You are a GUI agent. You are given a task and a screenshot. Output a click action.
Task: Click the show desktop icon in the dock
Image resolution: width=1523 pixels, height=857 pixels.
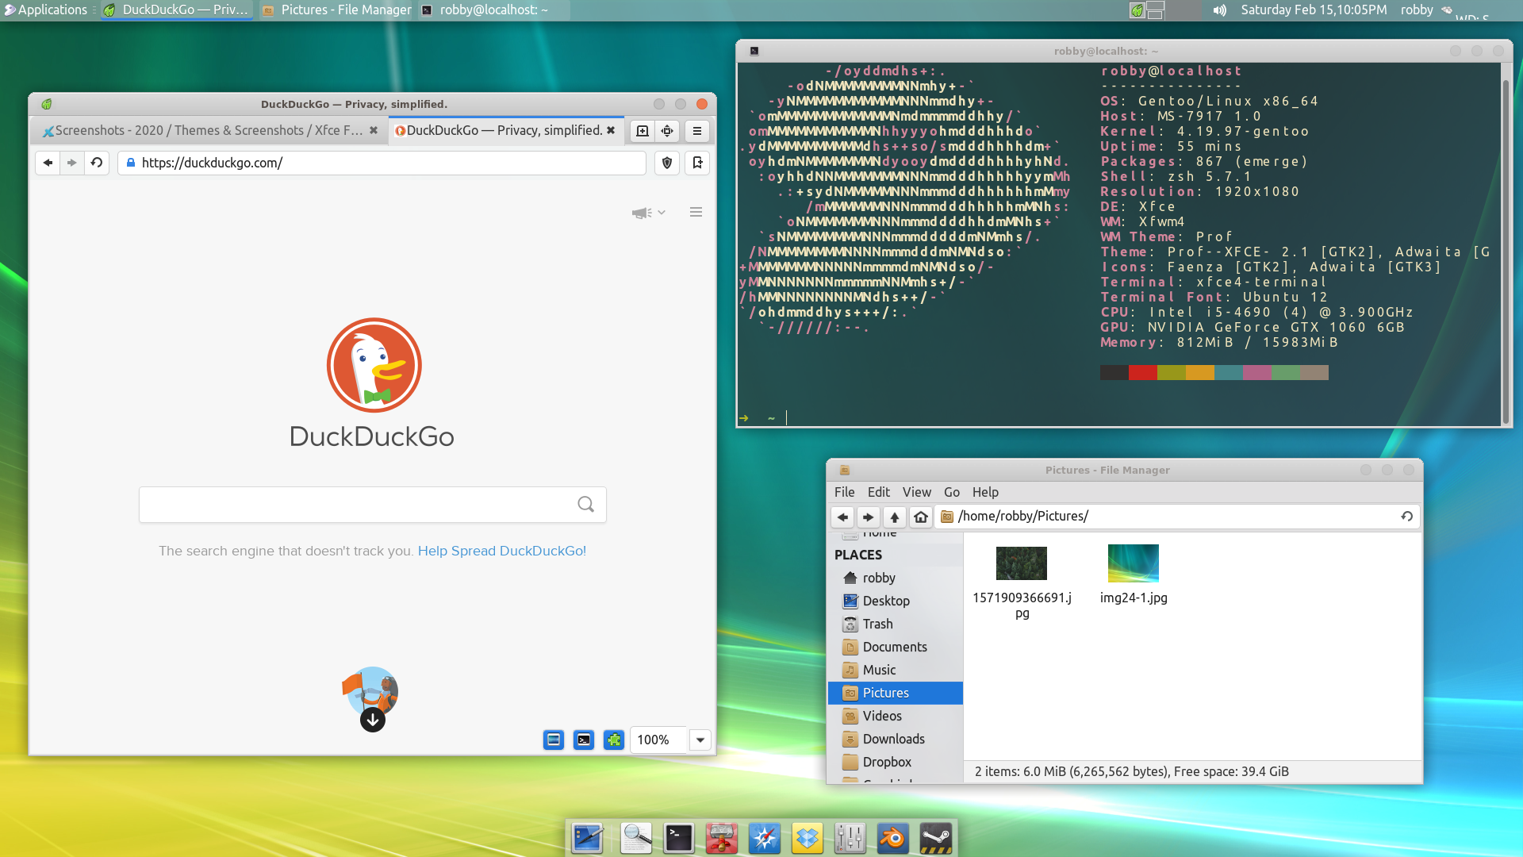(588, 838)
